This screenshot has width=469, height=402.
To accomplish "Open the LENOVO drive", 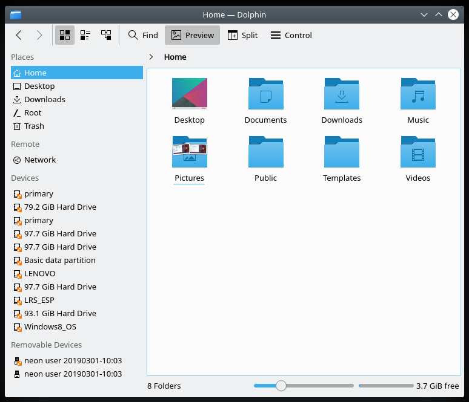I will tap(39, 274).
